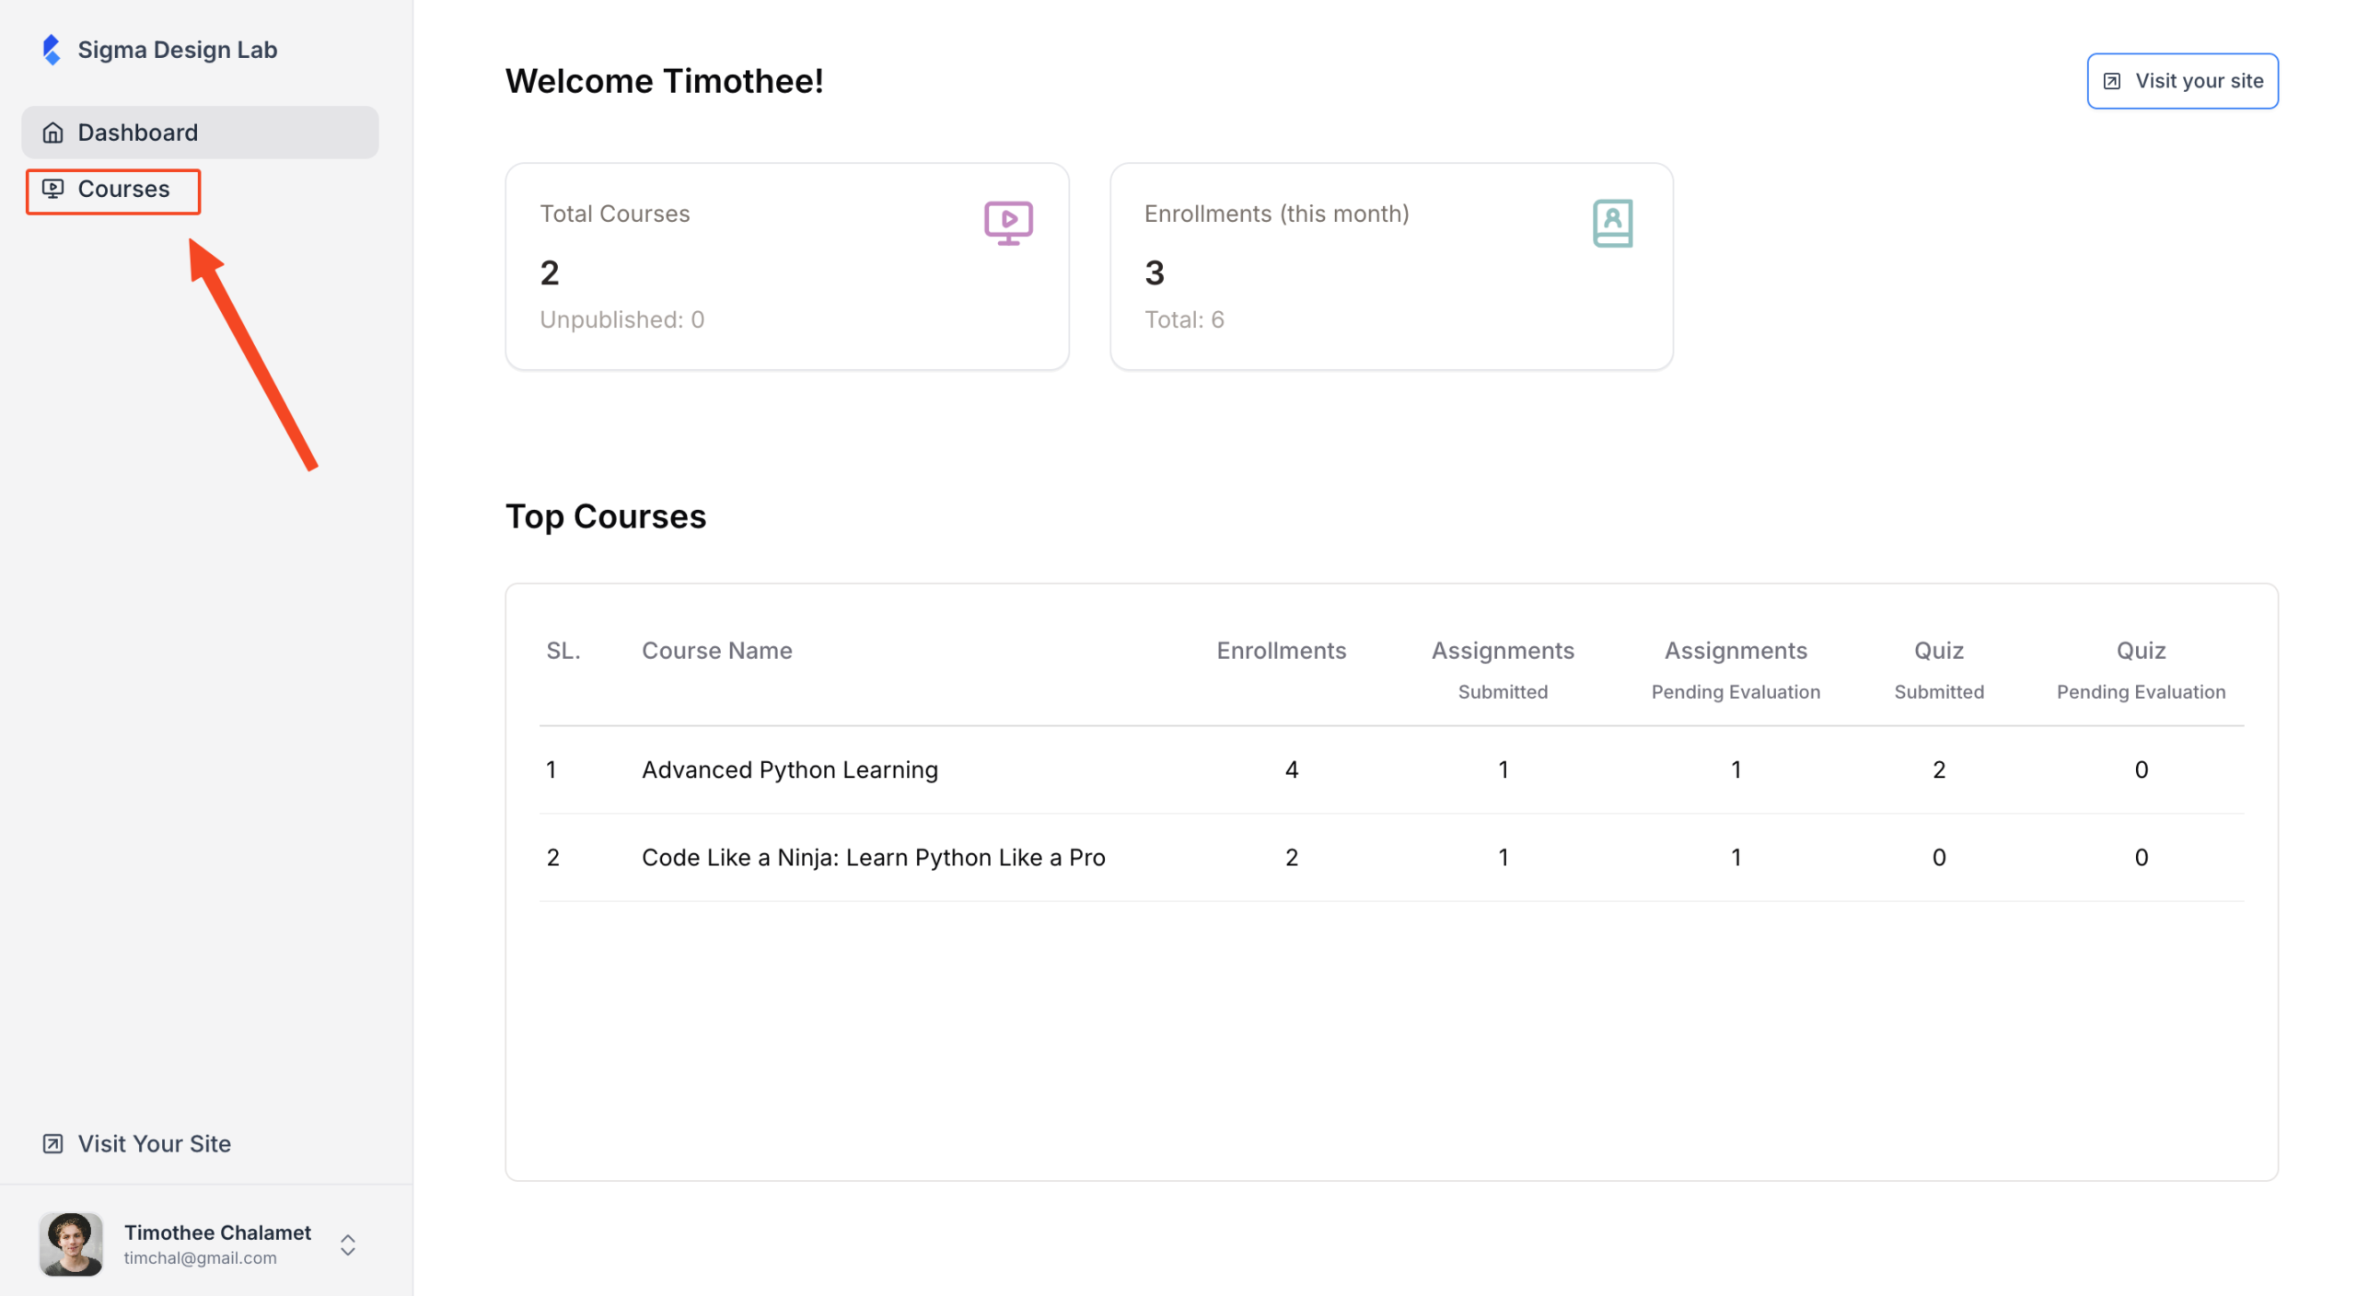Viewport: 2357px width, 1296px height.
Task: Click Timothee Chalamet's avatar photo
Action: 71,1244
